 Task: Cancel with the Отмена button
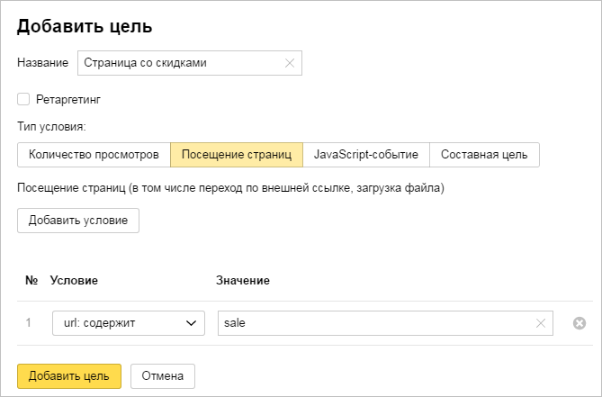(163, 375)
